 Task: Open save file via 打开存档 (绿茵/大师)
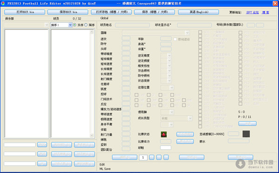click(112, 12)
